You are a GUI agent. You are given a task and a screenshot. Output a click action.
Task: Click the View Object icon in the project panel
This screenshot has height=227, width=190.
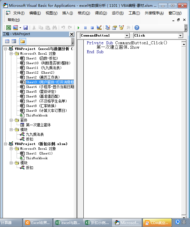tap(14, 41)
